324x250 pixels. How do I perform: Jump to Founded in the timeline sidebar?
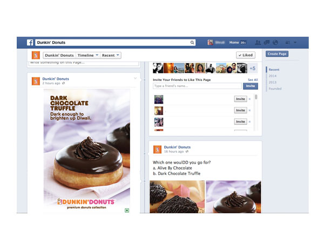click(x=275, y=89)
